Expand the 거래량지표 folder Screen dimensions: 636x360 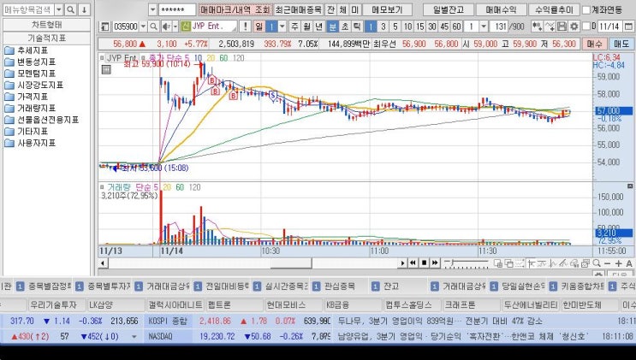30,109
